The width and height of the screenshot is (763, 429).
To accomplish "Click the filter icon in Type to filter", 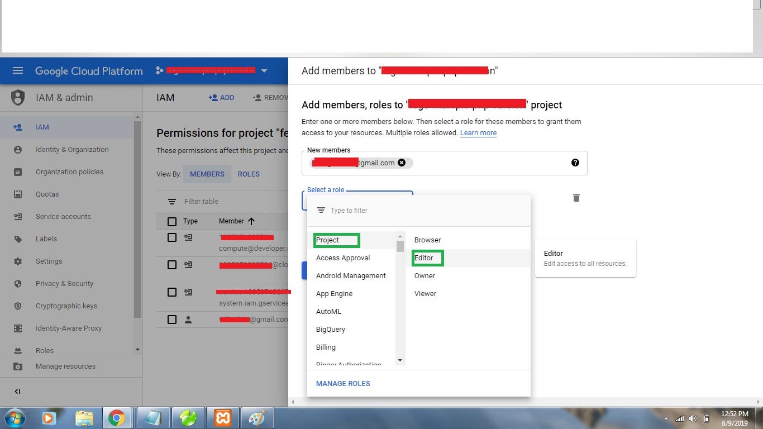I will [x=321, y=210].
